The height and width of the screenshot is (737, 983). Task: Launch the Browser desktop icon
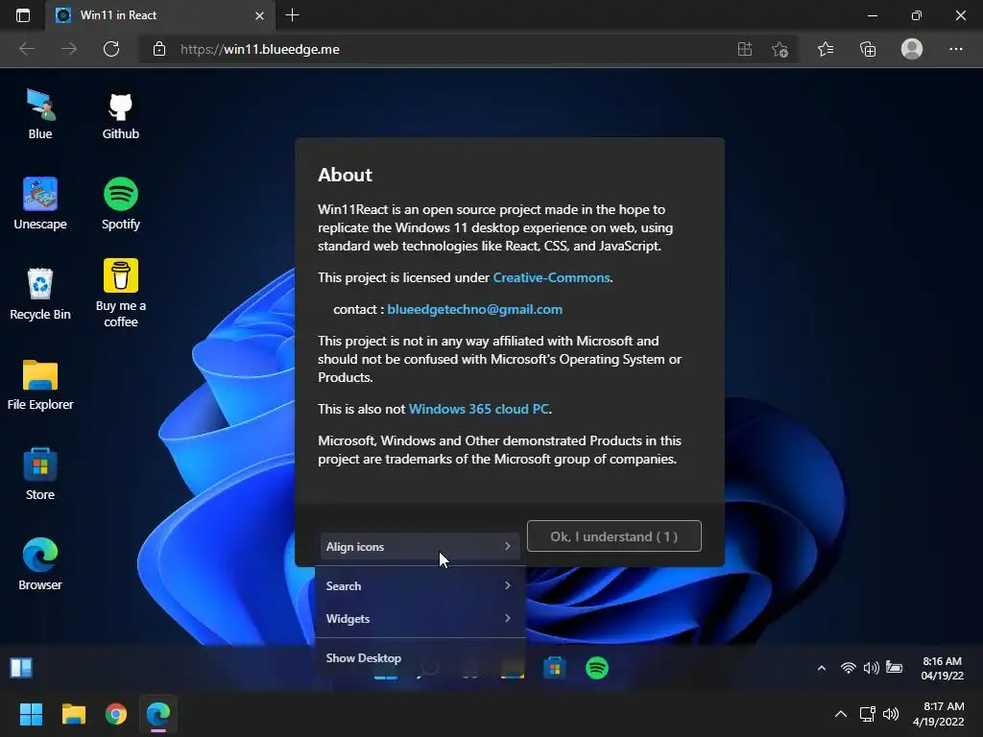coord(40,564)
